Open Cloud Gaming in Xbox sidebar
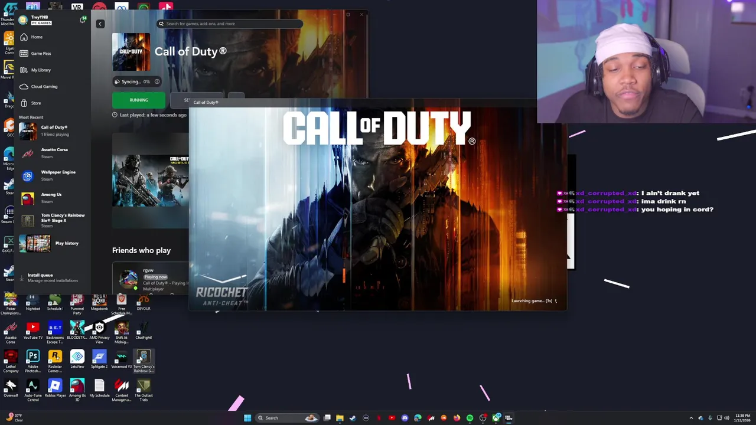Screen dimensions: 756x425 pos(53,86)
